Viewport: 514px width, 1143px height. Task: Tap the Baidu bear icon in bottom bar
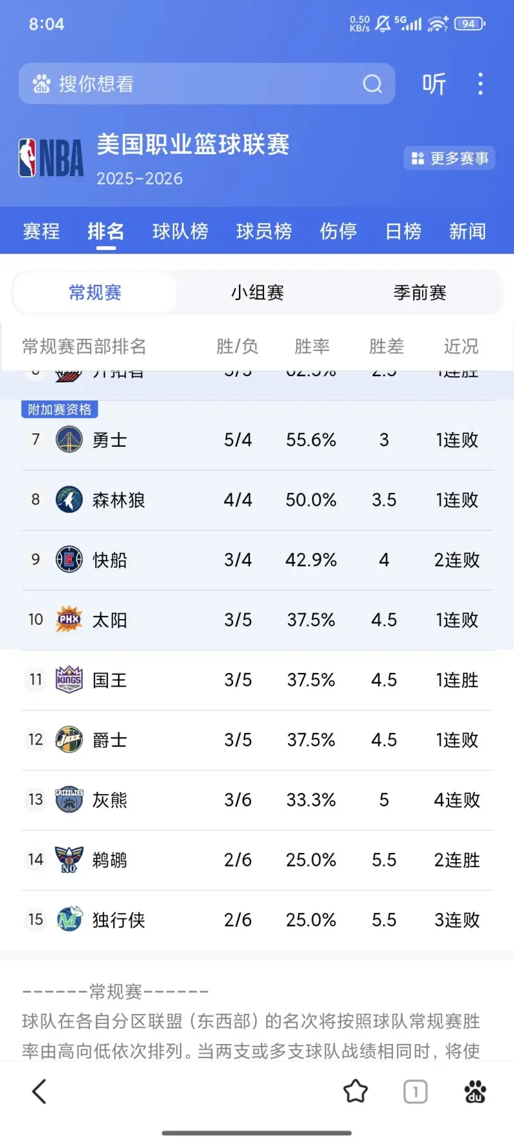(x=475, y=1091)
